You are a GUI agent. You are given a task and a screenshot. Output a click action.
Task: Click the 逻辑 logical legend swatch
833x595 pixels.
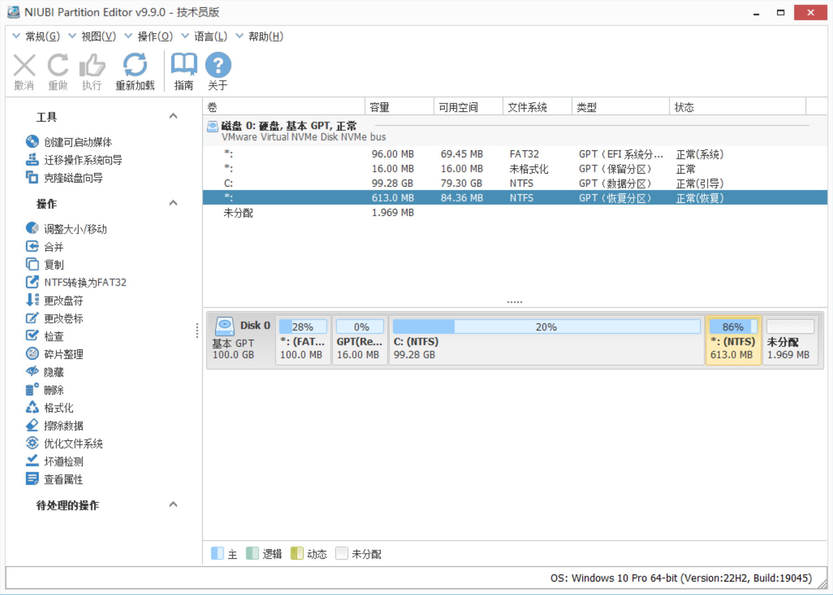click(x=252, y=553)
